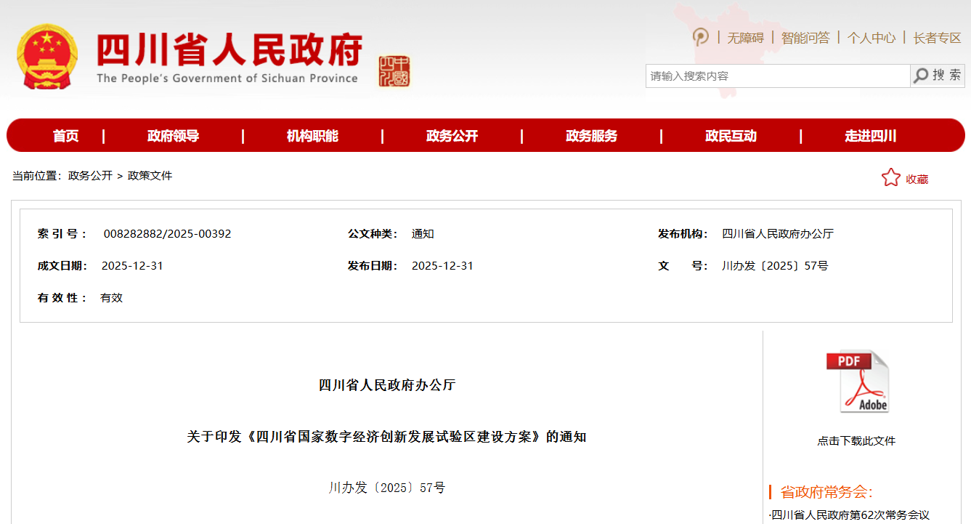Image resolution: width=971 pixels, height=524 pixels.
Task: Click the red China Sichuan seal icon
Action: click(394, 71)
